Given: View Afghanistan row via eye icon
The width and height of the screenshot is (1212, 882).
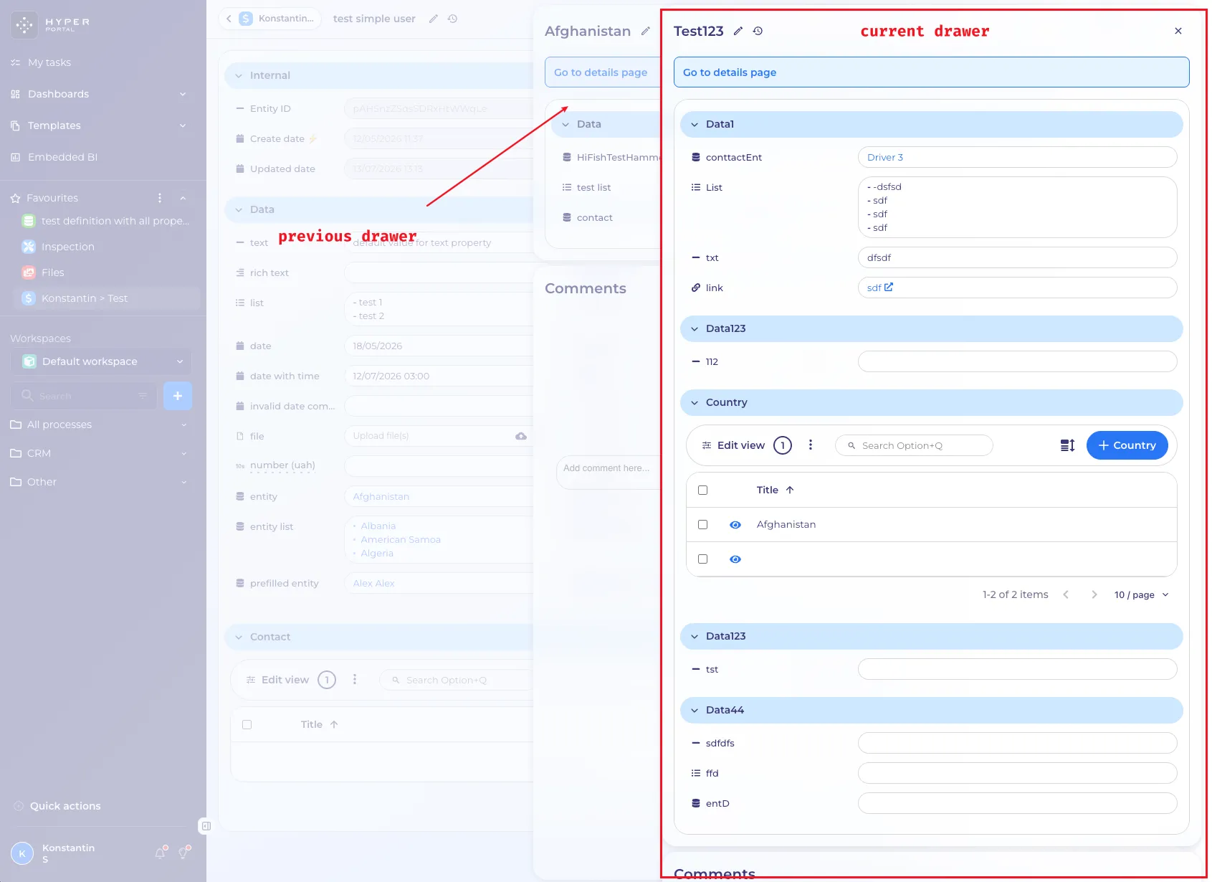Looking at the screenshot, I should pyautogui.click(x=735, y=525).
